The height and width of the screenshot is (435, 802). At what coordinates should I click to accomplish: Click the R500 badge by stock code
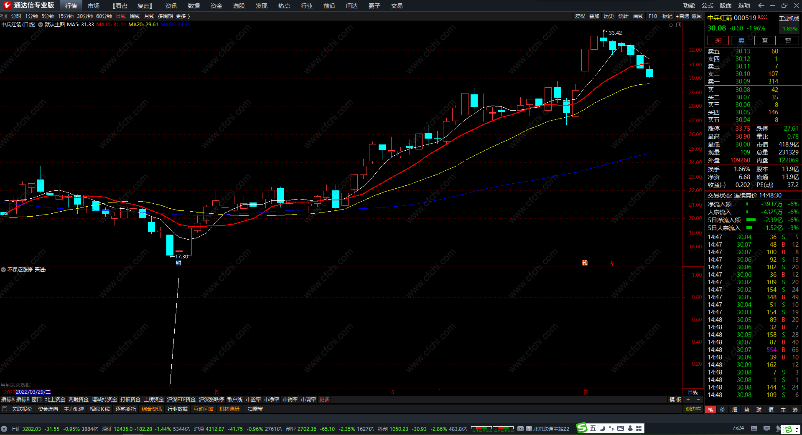click(763, 17)
